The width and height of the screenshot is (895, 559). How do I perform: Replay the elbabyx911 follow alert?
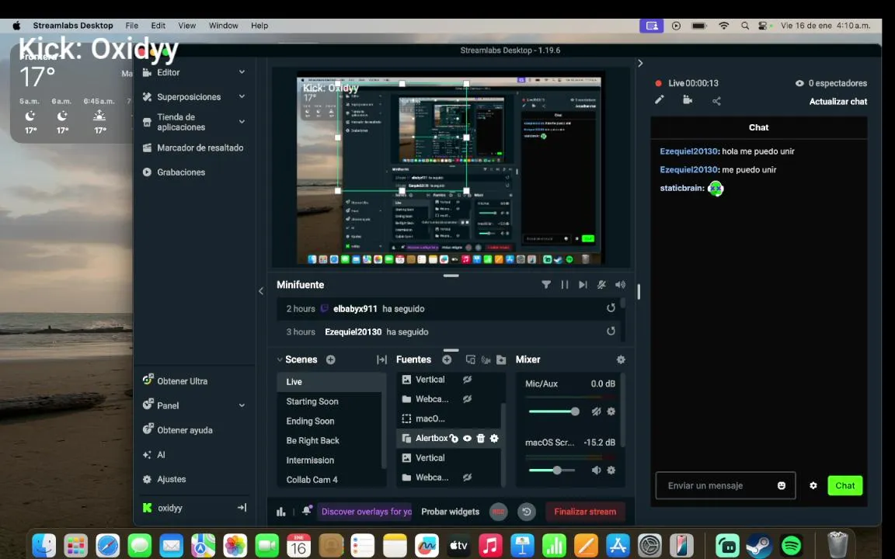pyautogui.click(x=611, y=308)
